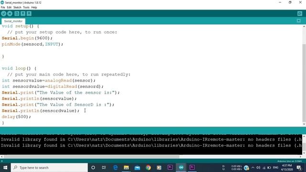
Task: Open the media player taskbar icon
Action: (x=159, y=168)
